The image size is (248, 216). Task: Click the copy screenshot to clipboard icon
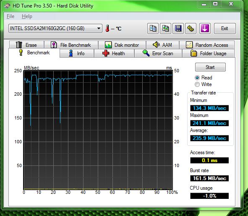coord(165,28)
